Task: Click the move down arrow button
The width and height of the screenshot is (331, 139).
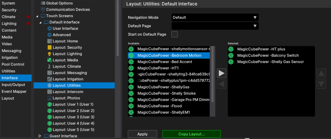Action: coord(321,84)
